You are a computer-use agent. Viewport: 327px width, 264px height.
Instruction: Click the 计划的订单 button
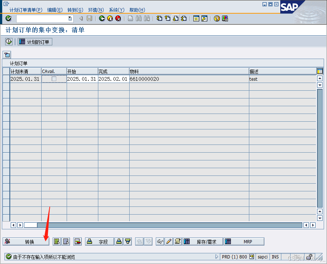click(35, 42)
